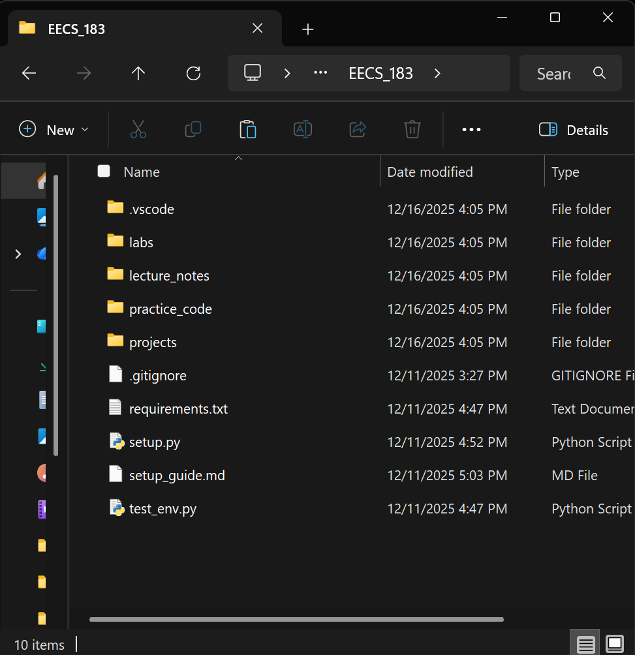Click .gitignore date 12/11/2025 3:27 PM
The image size is (635, 655).
(447, 376)
